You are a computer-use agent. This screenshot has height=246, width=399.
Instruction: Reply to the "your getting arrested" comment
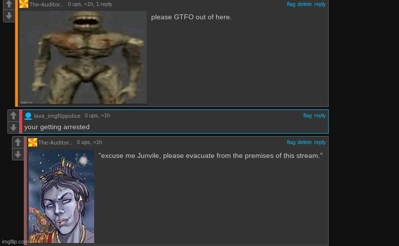click(320, 115)
